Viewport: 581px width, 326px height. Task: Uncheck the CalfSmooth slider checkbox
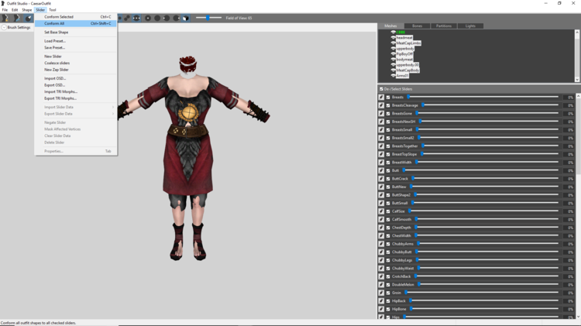(388, 219)
